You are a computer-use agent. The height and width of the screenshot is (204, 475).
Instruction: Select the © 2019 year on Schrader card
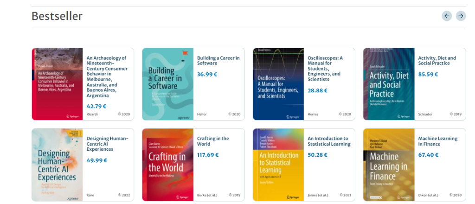click(456, 115)
